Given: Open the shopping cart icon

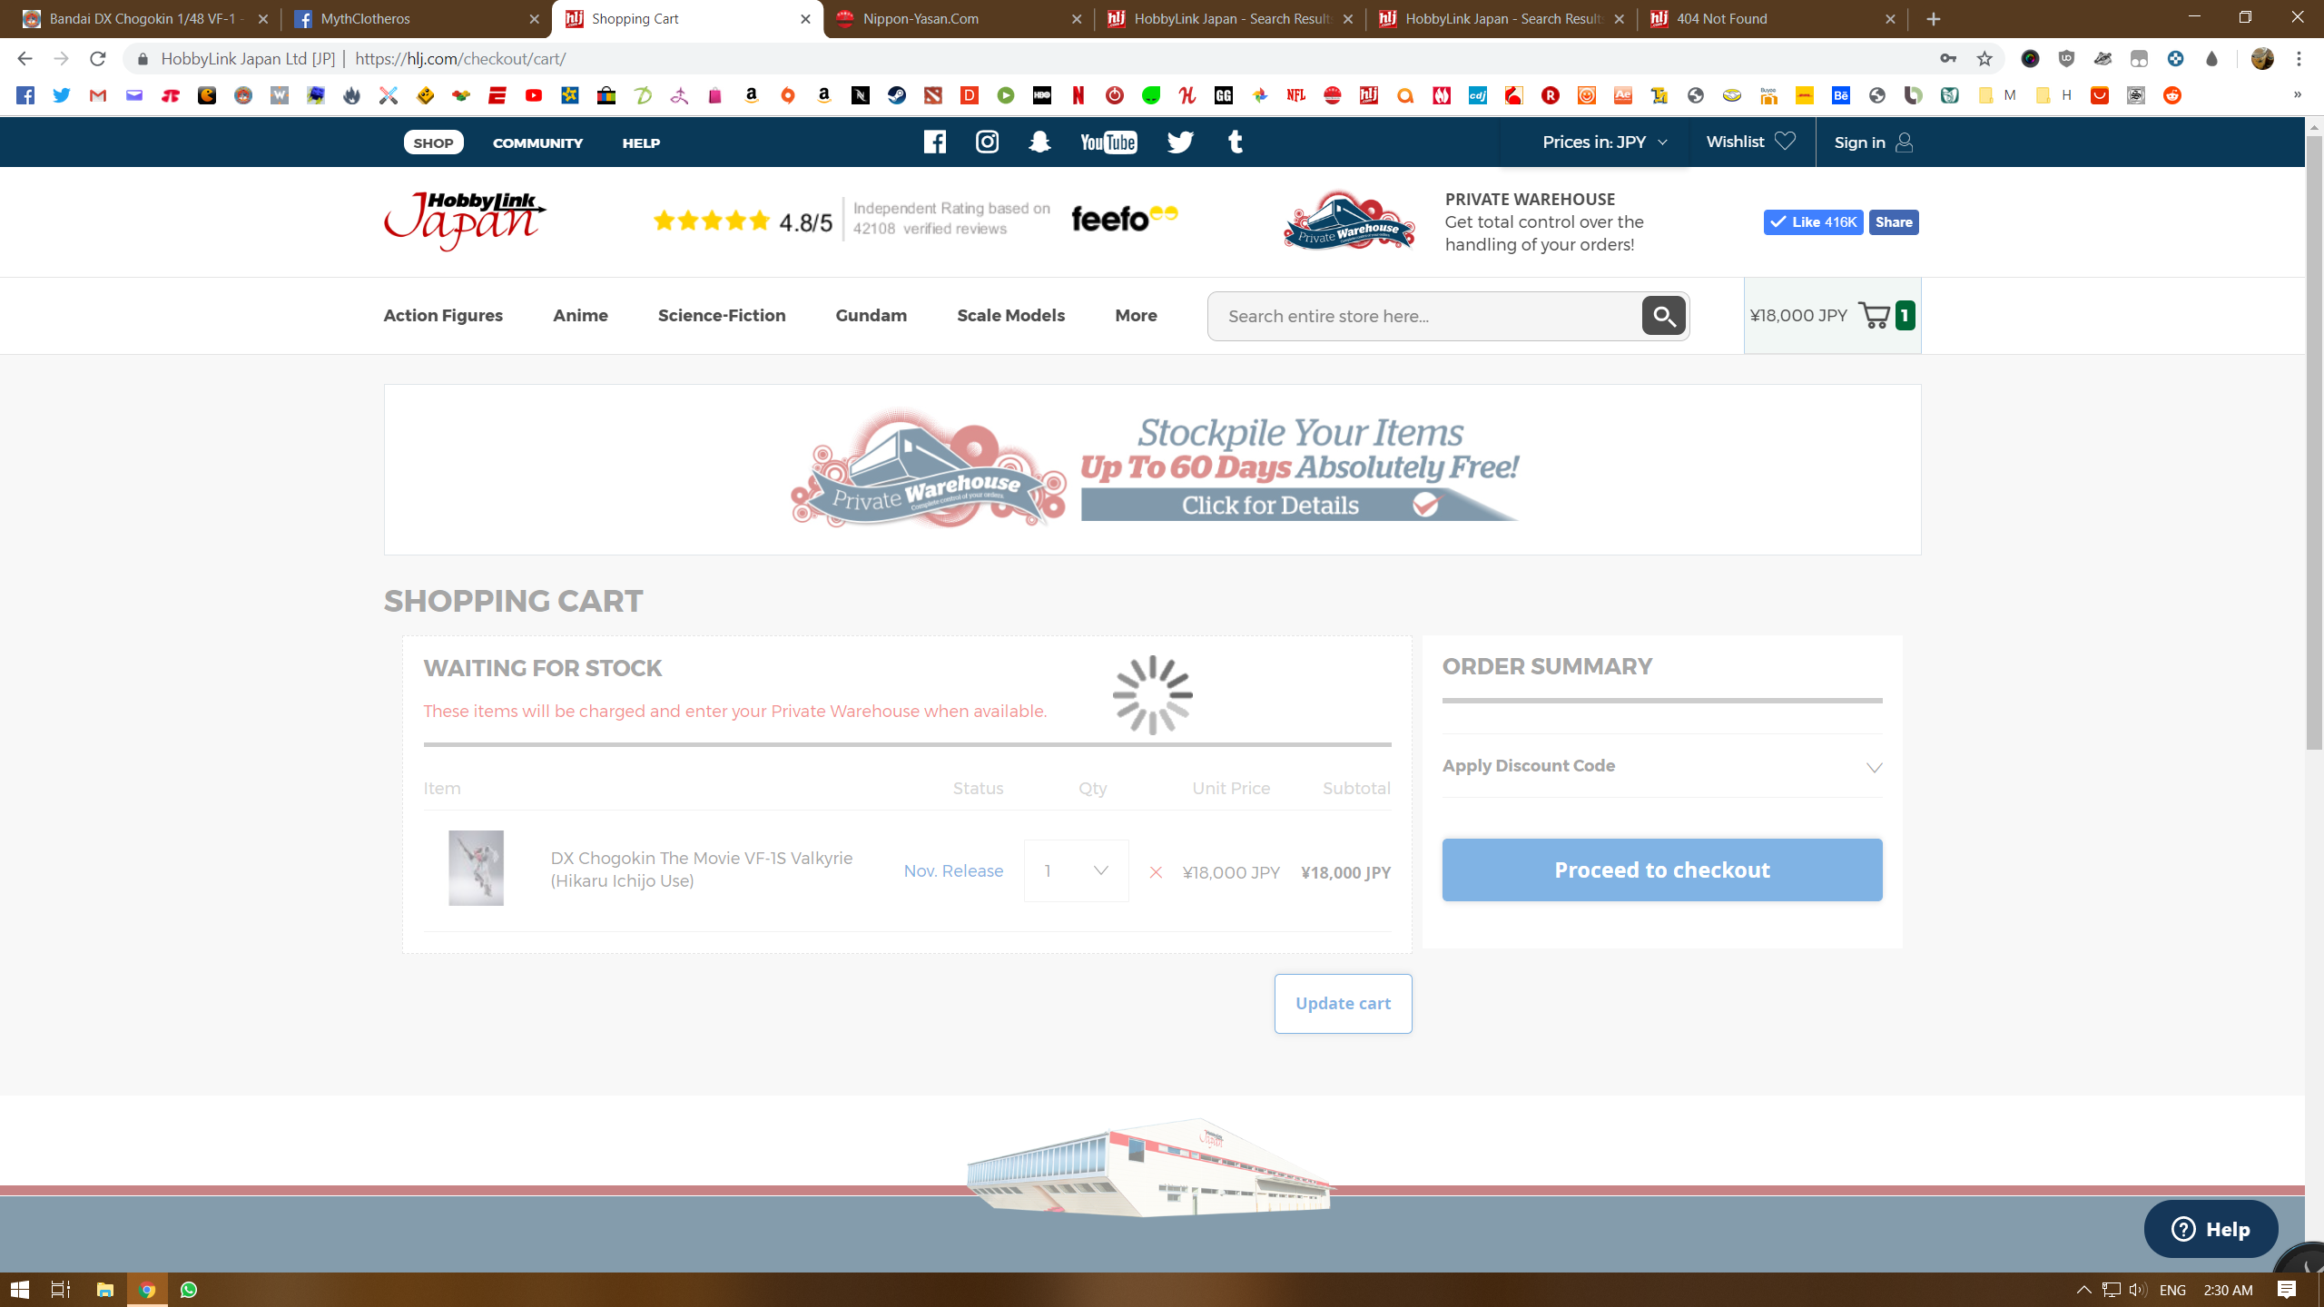Looking at the screenshot, I should [x=1875, y=316].
